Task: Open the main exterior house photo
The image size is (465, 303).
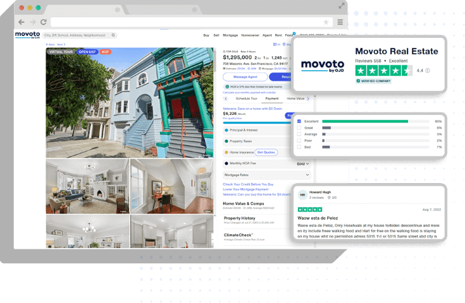Action: click(x=129, y=103)
